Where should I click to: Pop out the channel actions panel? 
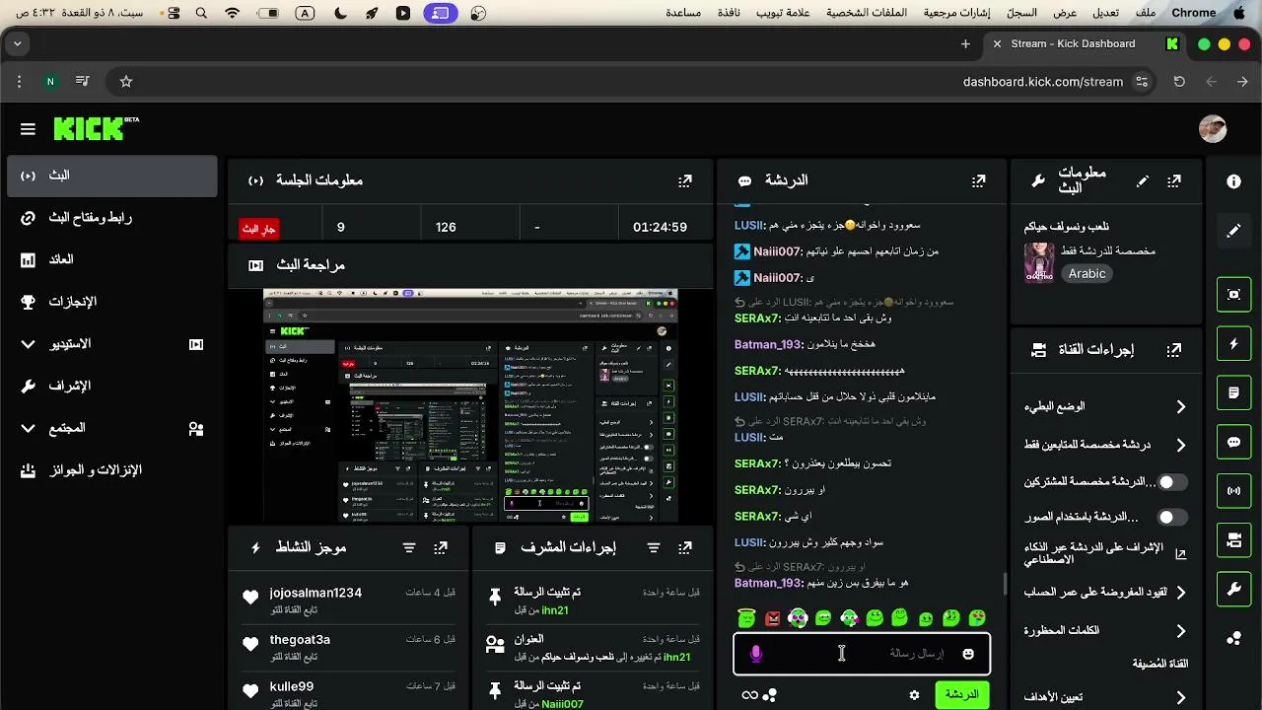(1174, 350)
